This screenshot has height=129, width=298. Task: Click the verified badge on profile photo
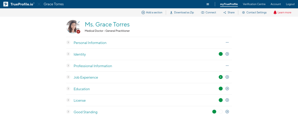click(78, 31)
